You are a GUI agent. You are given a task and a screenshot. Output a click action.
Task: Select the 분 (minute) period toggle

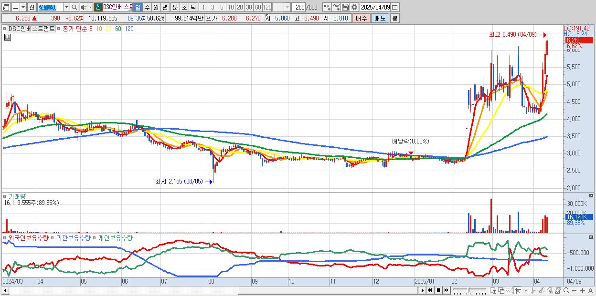click(175, 7)
